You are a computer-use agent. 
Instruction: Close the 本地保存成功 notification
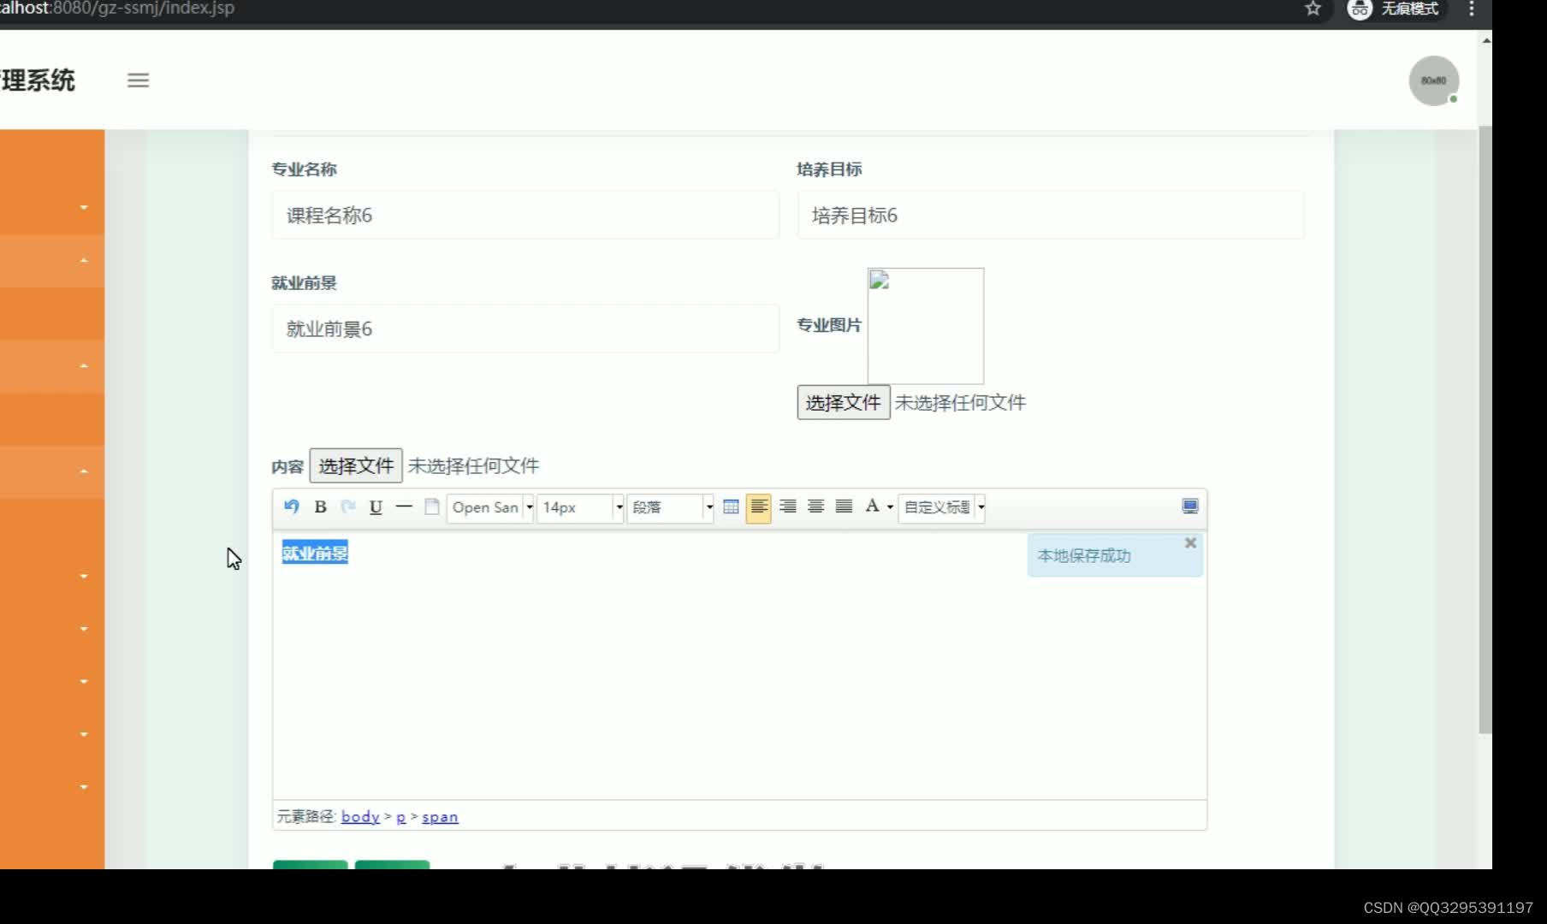(1190, 543)
